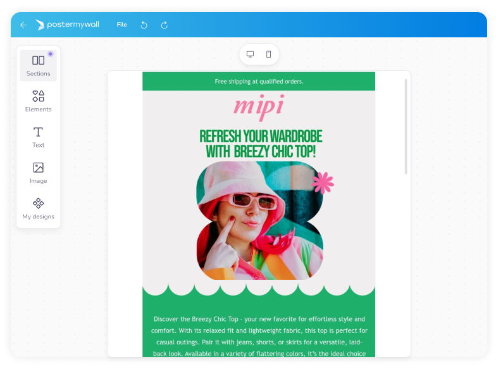The width and height of the screenshot is (496, 376).
Task: Select the 'Refresh your wardrobe' headline
Action: [260, 144]
